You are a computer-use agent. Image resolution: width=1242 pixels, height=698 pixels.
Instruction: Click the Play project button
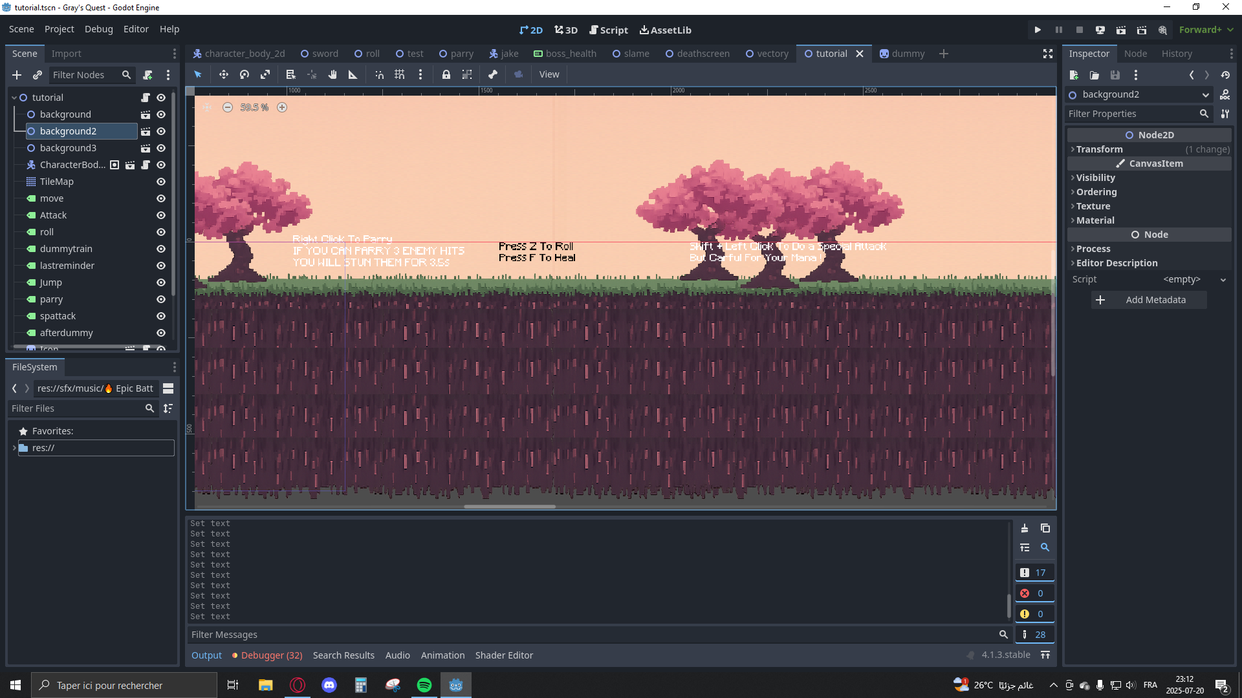(1038, 30)
